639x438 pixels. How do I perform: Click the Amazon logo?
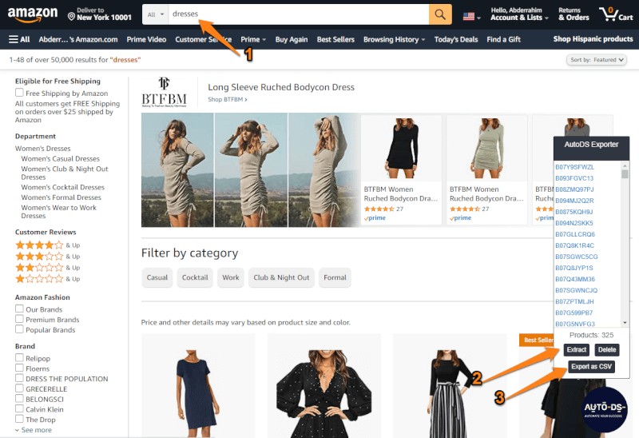pyautogui.click(x=33, y=14)
